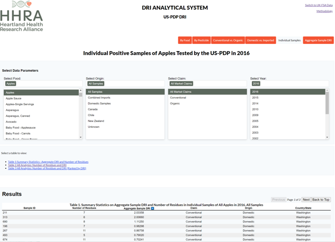
Task: Click the Select Year input field
Action: pyautogui.click(x=290, y=84)
